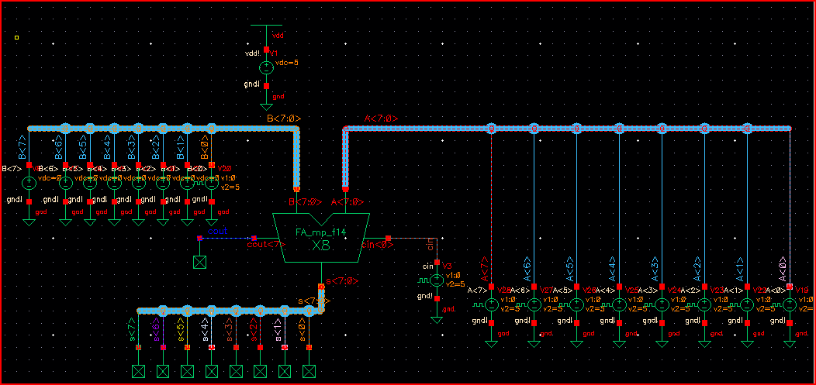Click the vertical A<6> wire label
This screenshot has height=385, width=816.
click(527, 269)
